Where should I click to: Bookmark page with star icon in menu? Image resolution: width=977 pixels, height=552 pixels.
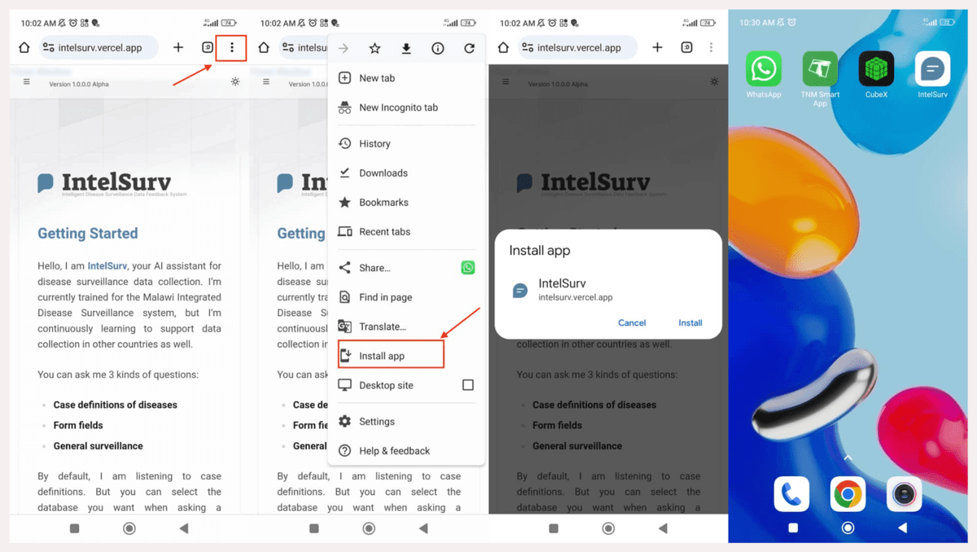pyautogui.click(x=375, y=49)
